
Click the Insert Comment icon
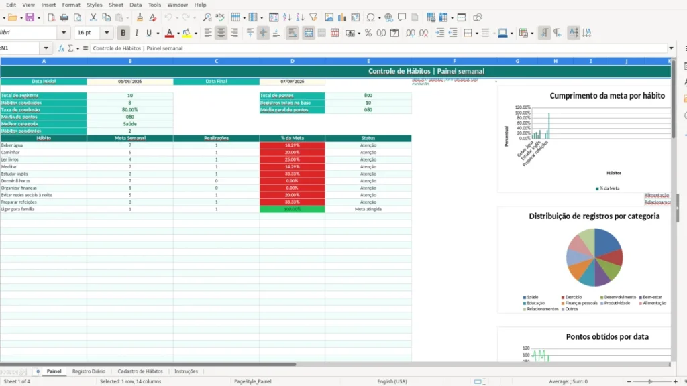(402, 17)
